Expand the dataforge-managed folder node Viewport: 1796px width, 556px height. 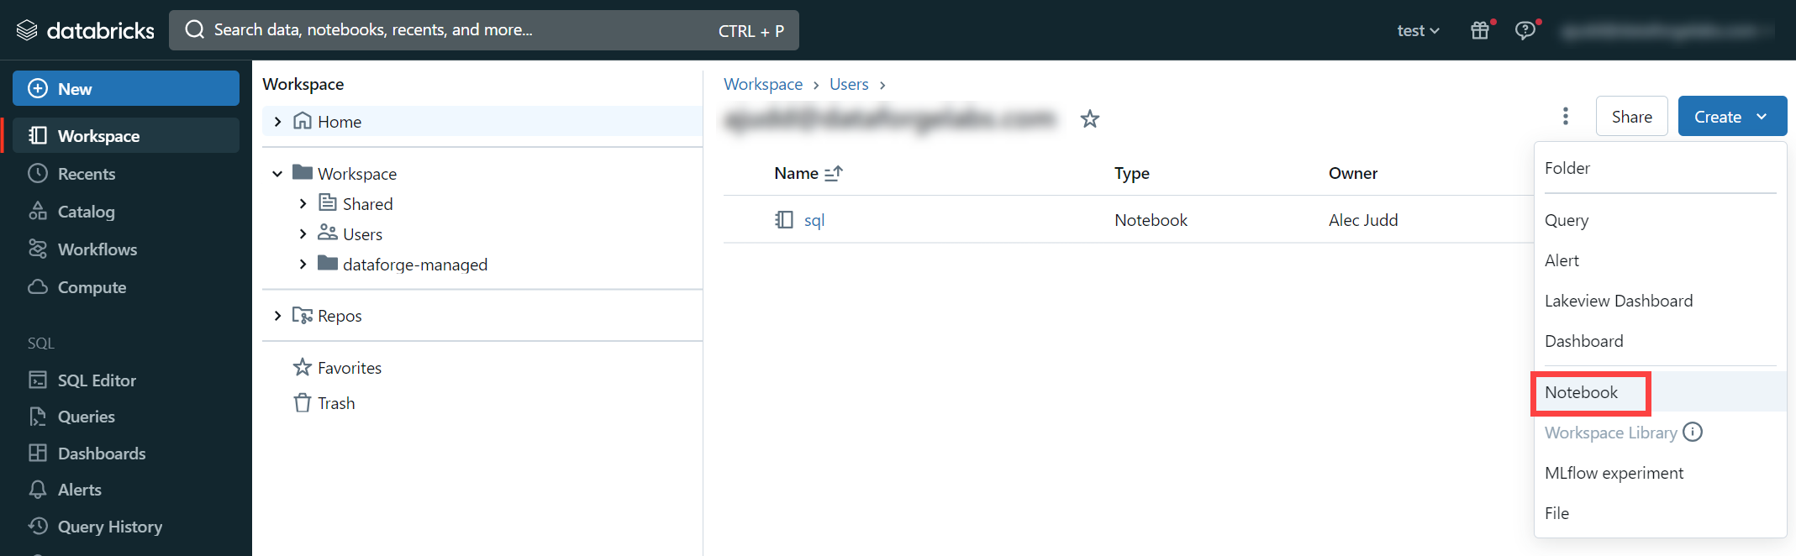[x=303, y=264]
